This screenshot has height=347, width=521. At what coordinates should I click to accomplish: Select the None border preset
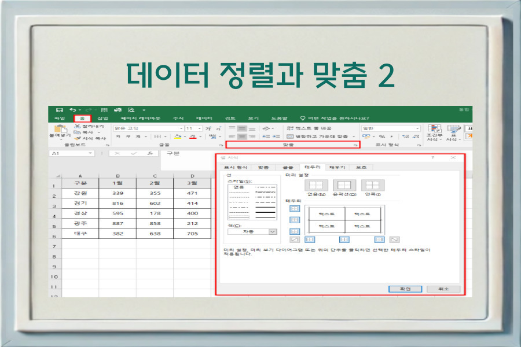pos(316,185)
